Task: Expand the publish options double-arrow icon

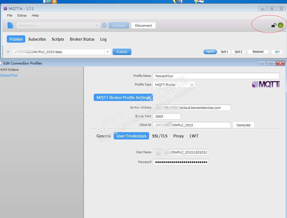Action: tap(8, 52)
